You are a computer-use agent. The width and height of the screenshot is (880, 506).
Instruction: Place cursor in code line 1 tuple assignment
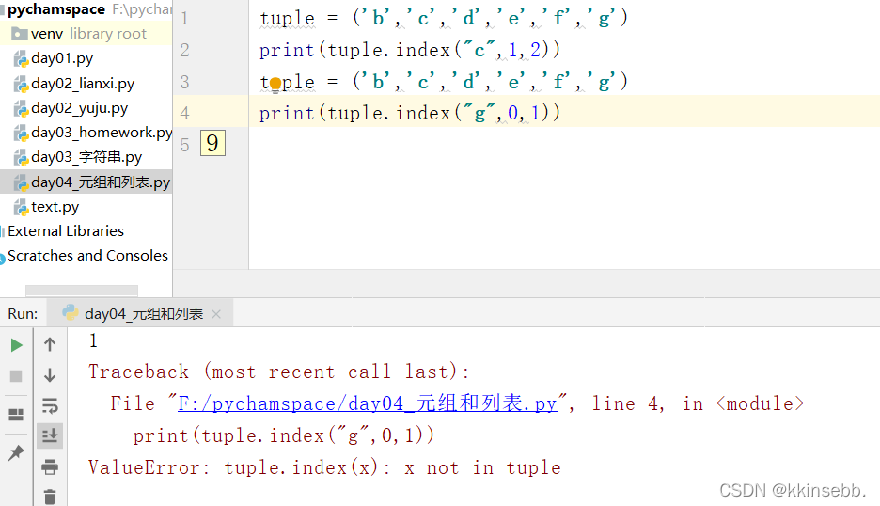444,19
